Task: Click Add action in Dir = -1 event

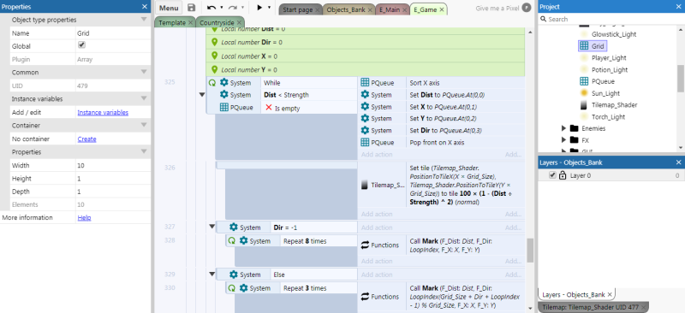Action: [x=377, y=227]
